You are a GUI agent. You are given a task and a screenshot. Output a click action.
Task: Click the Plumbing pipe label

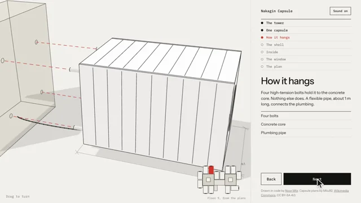coord(273,133)
